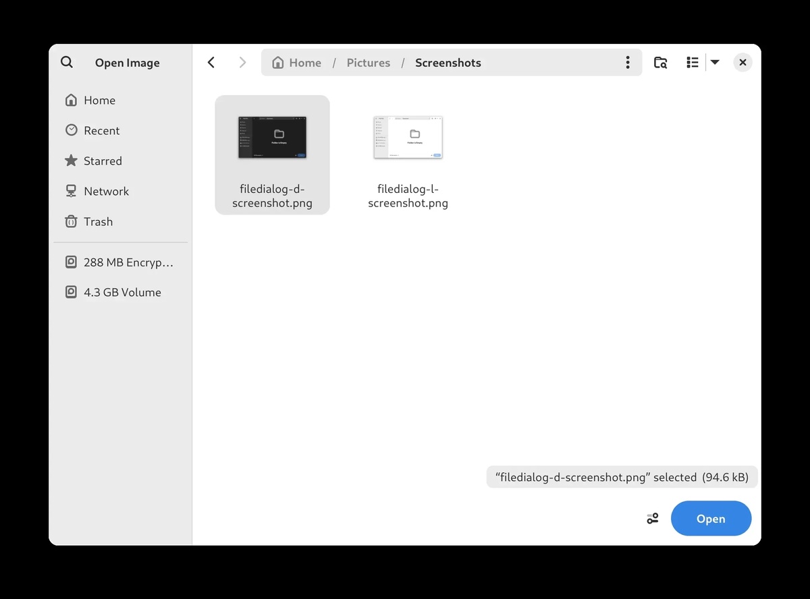Click the search icon beside Open Image
The height and width of the screenshot is (599, 810).
(67, 62)
